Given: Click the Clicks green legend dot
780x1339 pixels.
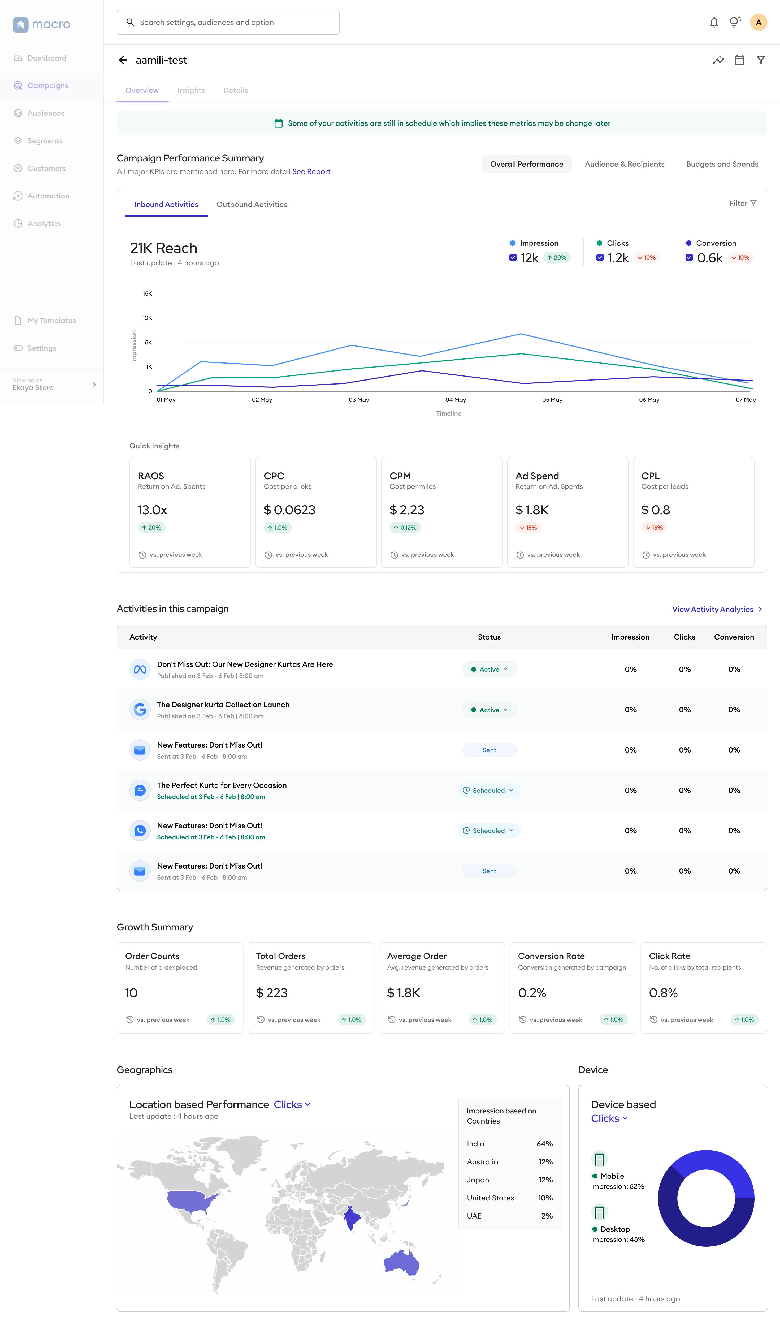Looking at the screenshot, I should point(599,243).
